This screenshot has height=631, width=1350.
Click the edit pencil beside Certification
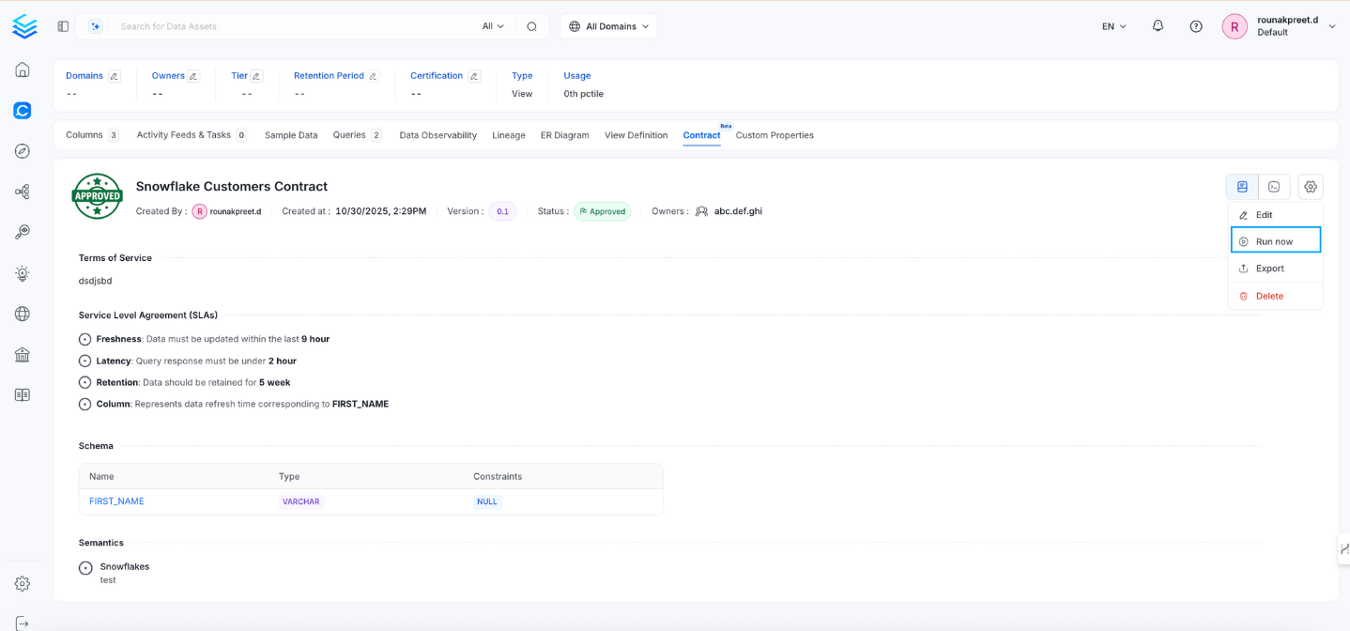click(x=473, y=75)
